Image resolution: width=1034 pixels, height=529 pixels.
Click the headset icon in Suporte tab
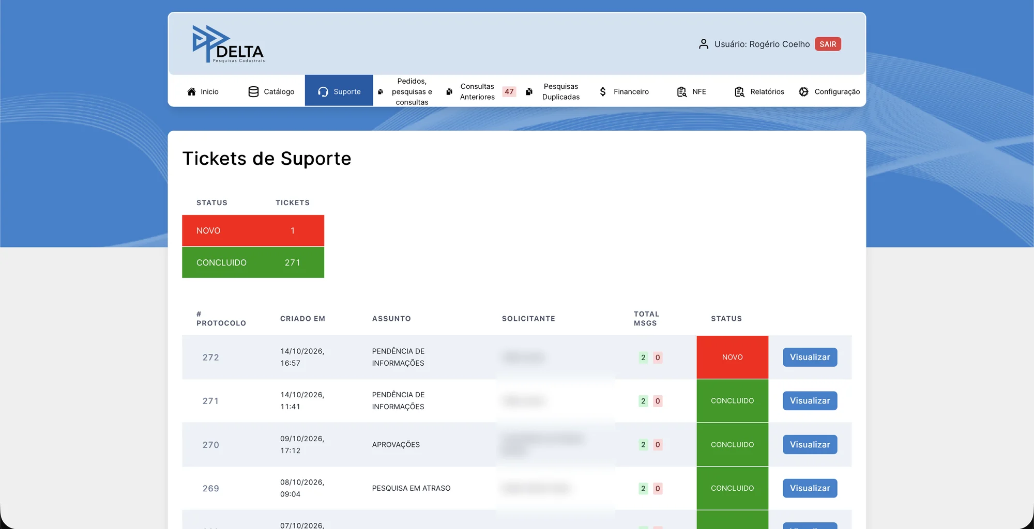pyautogui.click(x=323, y=91)
